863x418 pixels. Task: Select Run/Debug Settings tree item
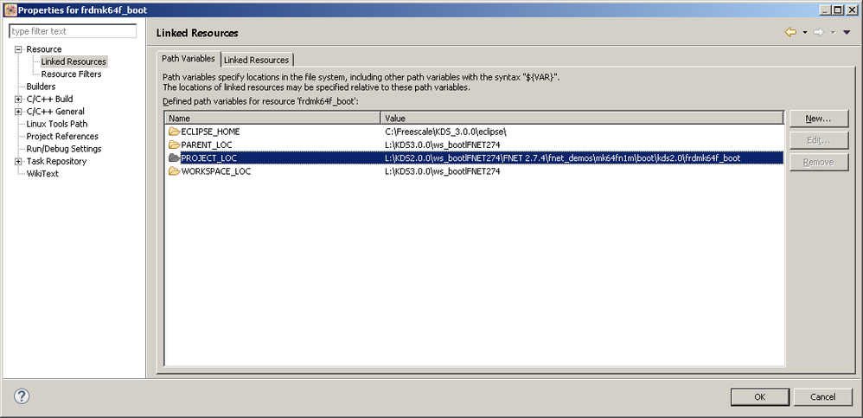point(64,149)
